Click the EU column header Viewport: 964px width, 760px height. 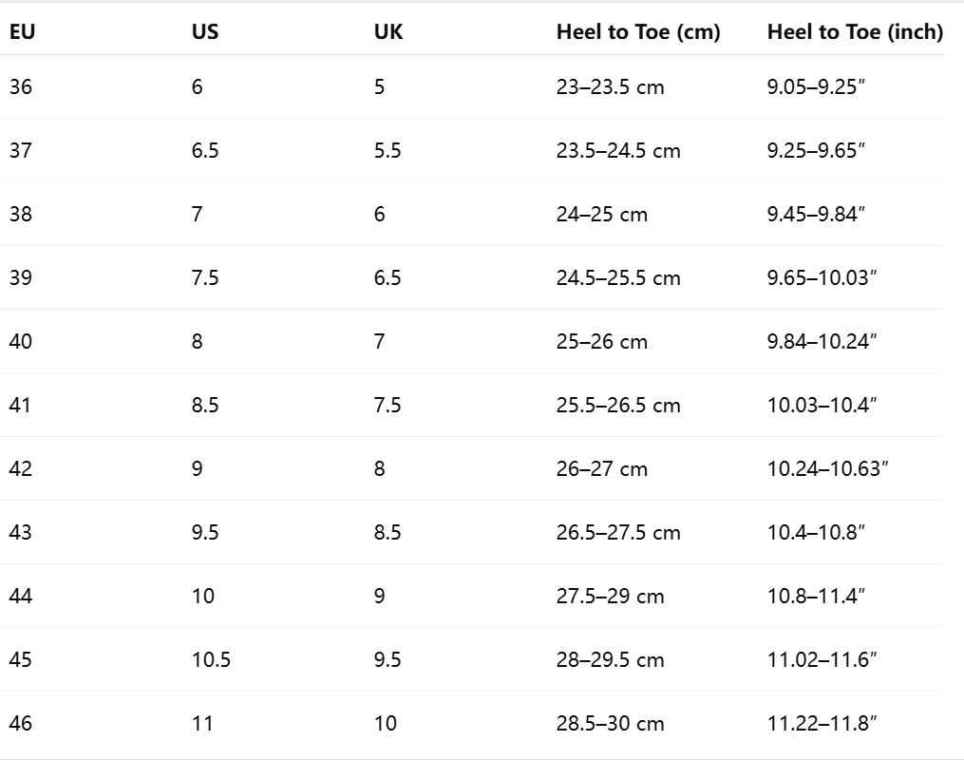point(23,32)
